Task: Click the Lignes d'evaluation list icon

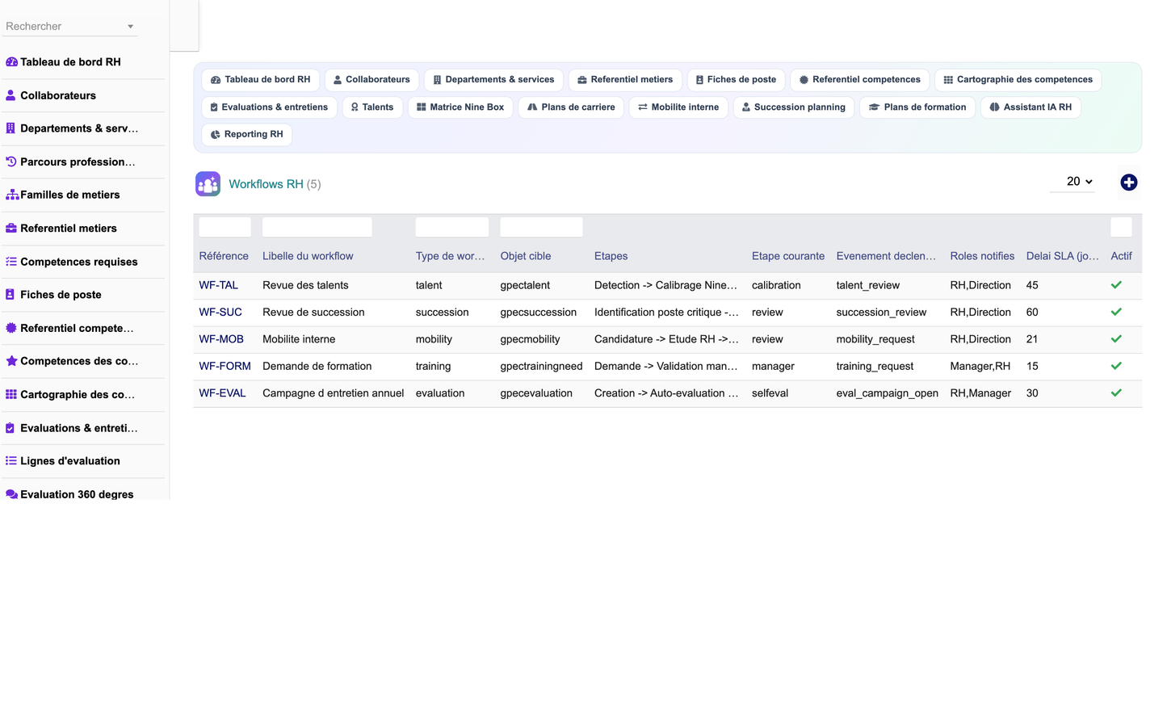Action: 11,461
